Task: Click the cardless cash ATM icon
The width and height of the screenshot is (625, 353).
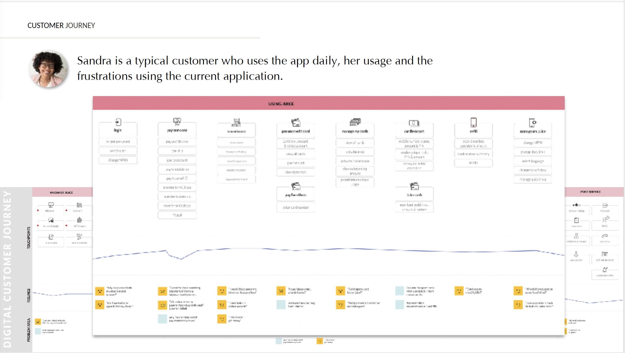Action: pos(414,123)
